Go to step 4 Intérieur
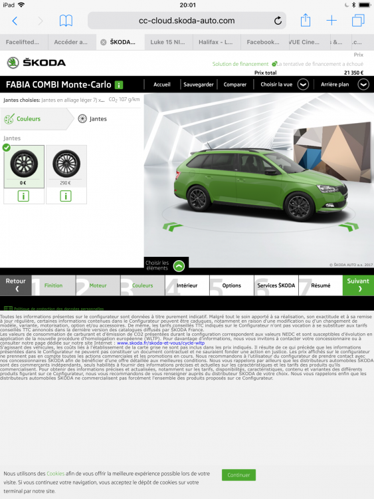This screenshot has height=499, width=374. (187, 285)
